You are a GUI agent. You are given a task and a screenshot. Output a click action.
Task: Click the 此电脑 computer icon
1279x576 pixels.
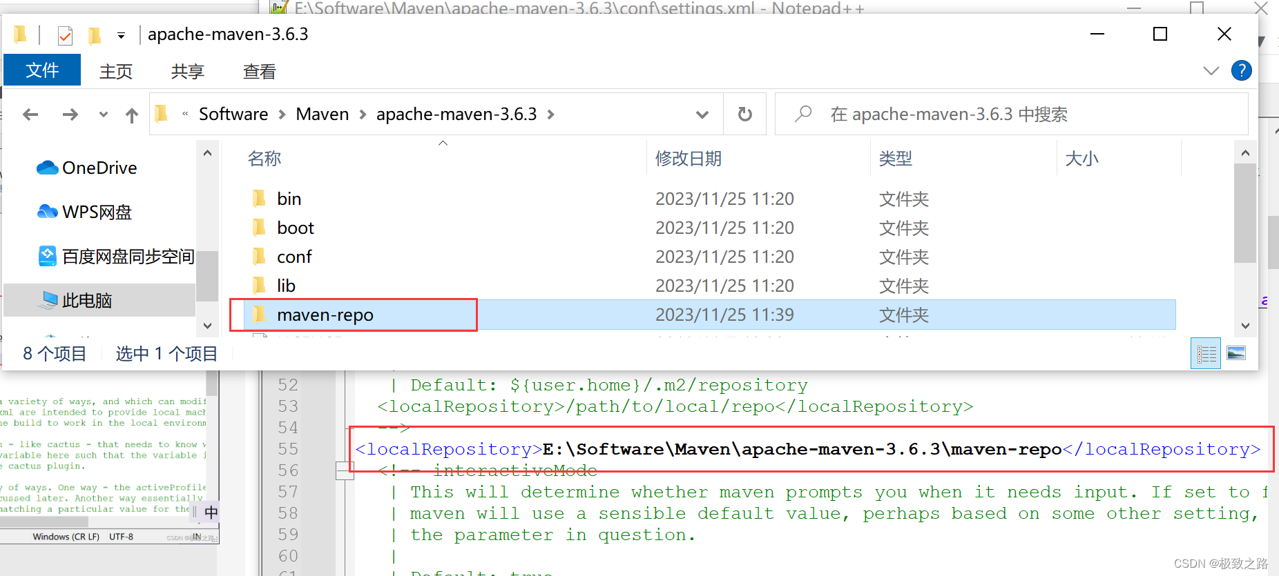coord(49,300)
